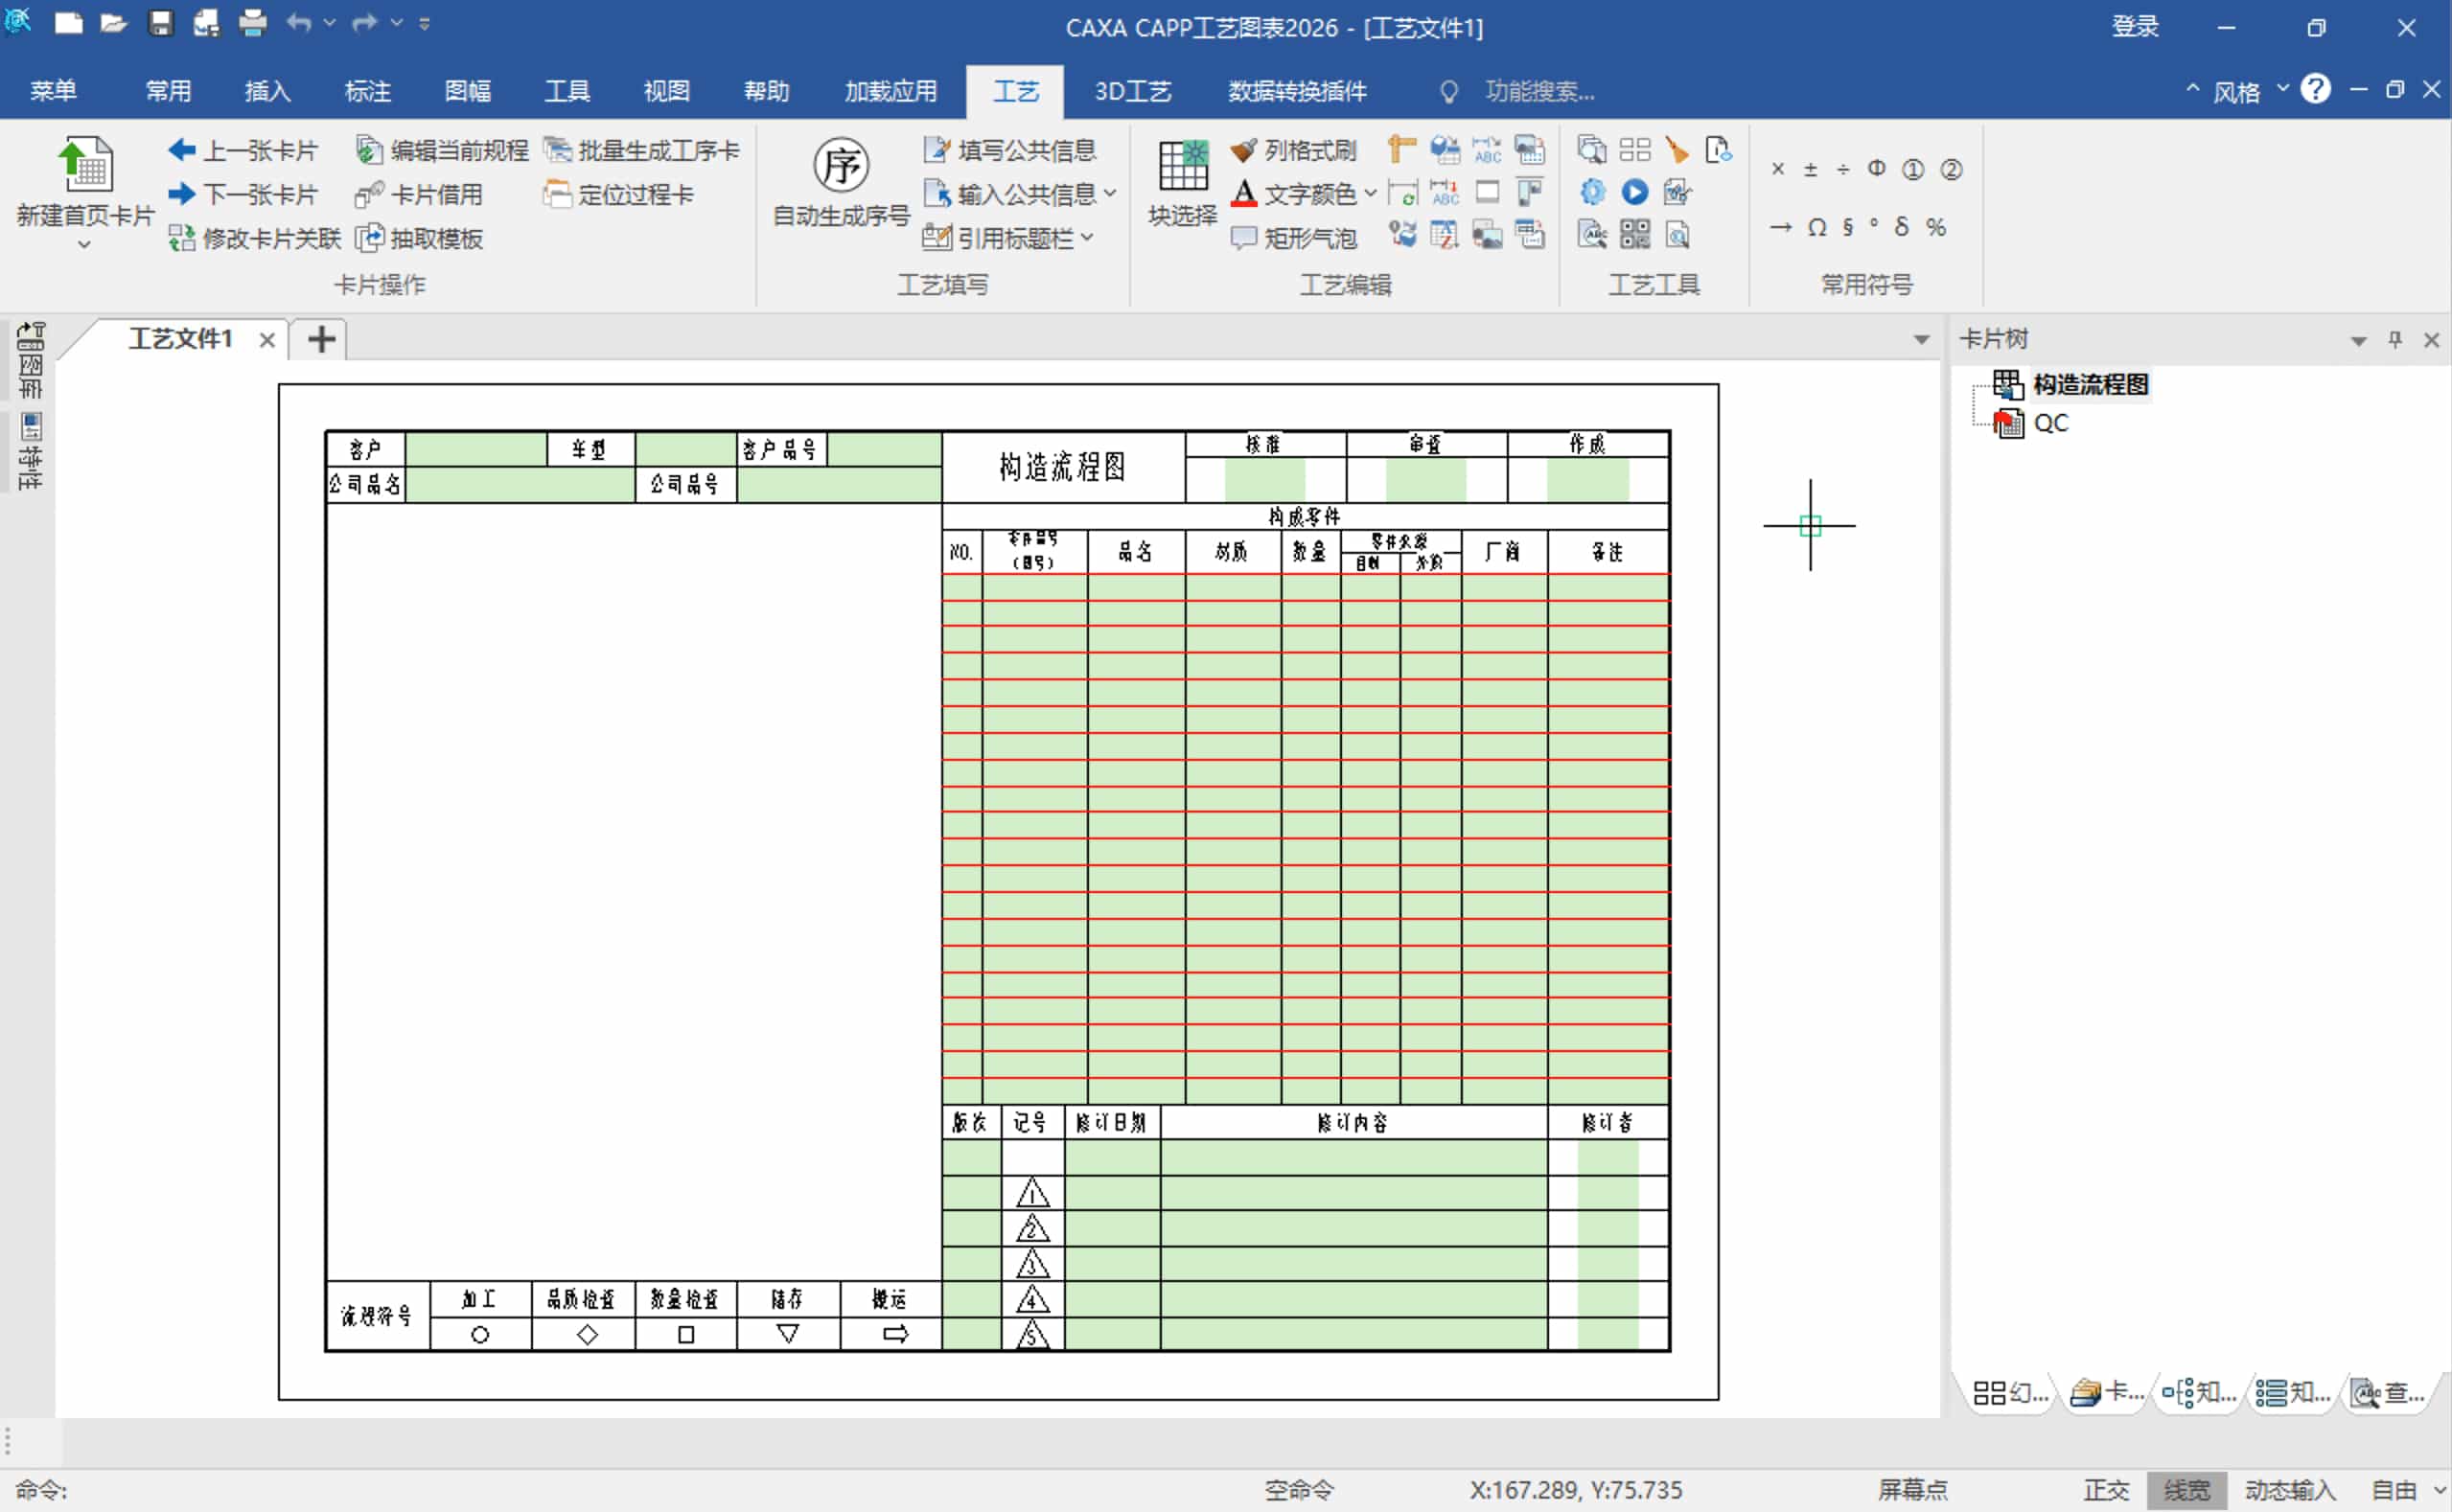Toggle 正交 mode at bottom right
This screenshot has width=2452, height=1512.
click(x=2106, y=1489)
